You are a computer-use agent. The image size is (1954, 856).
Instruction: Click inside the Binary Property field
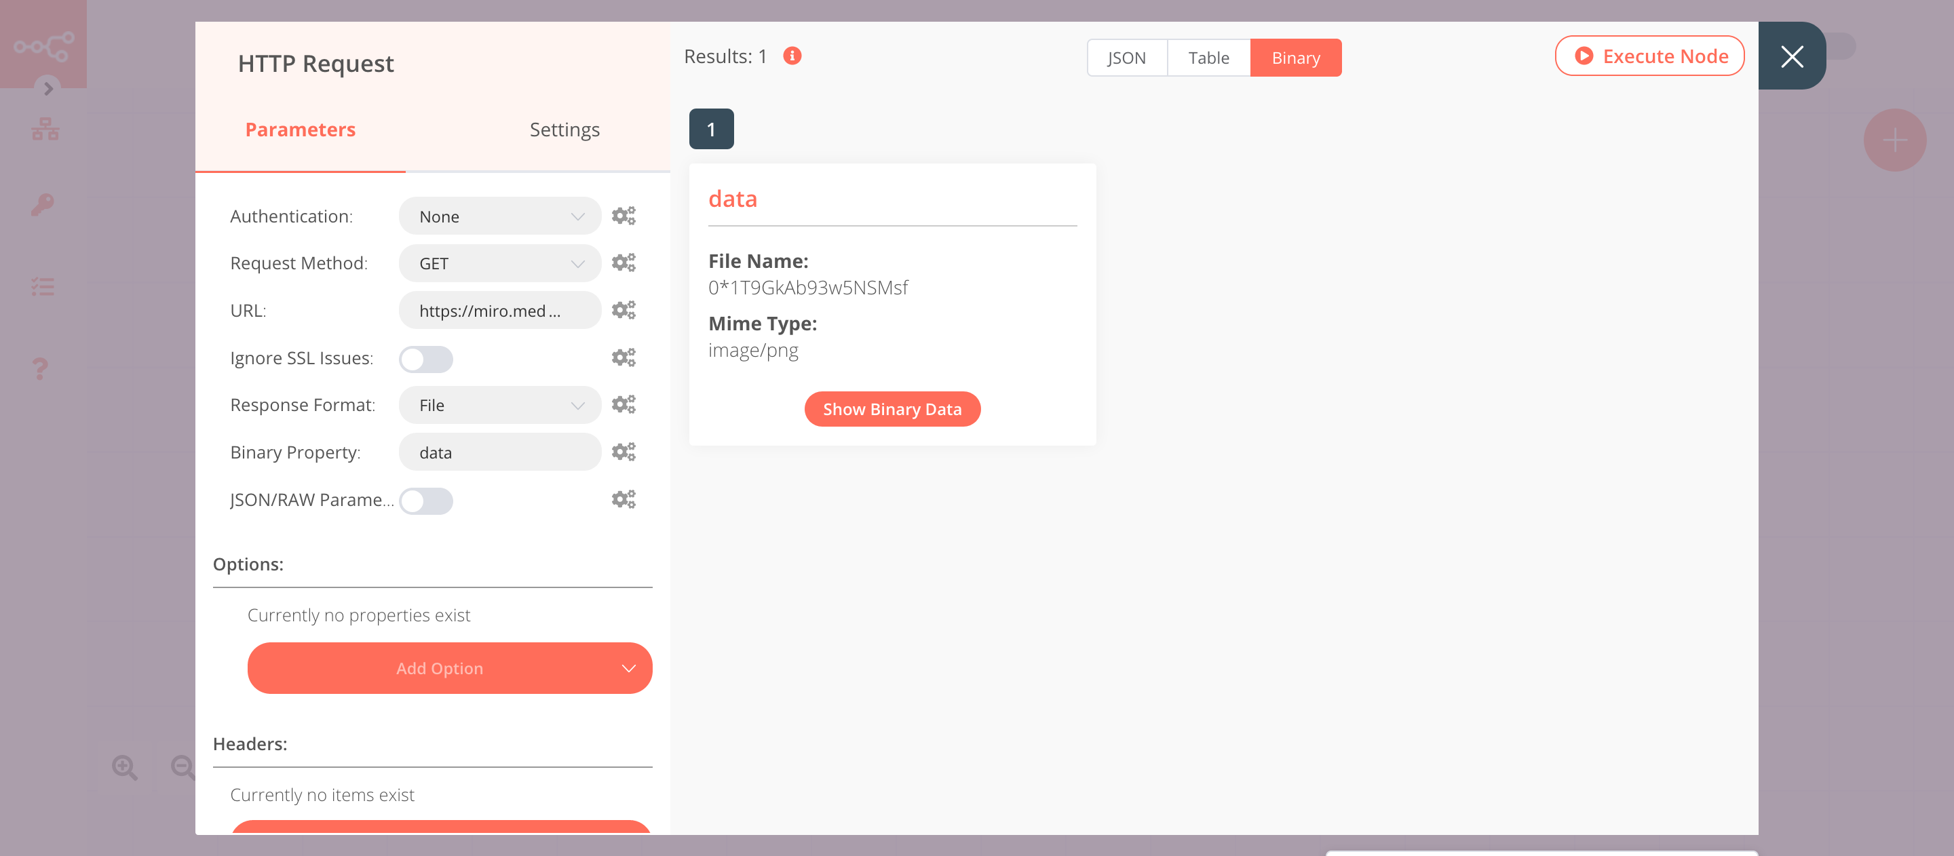tap(499, 452)
